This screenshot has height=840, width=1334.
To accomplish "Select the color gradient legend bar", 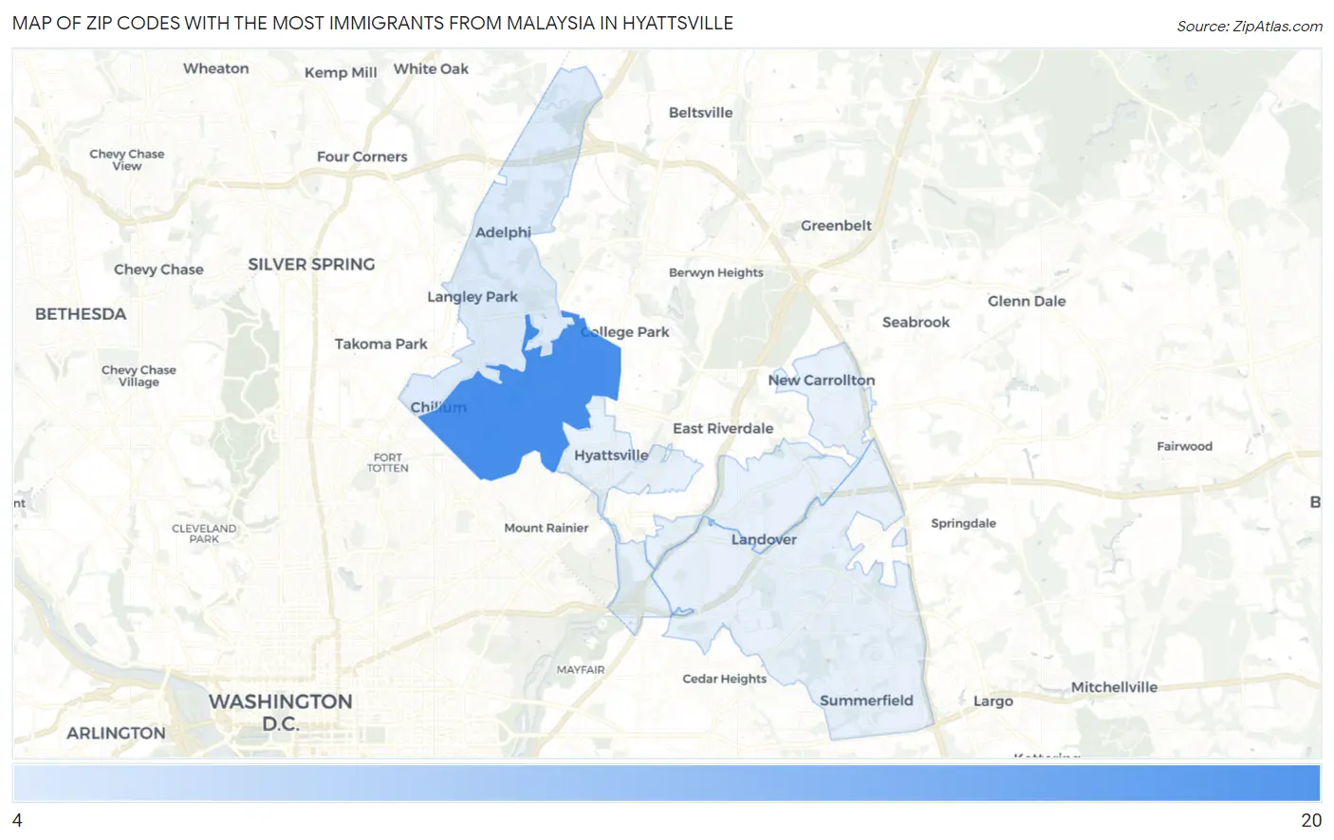I will (666, 784).
